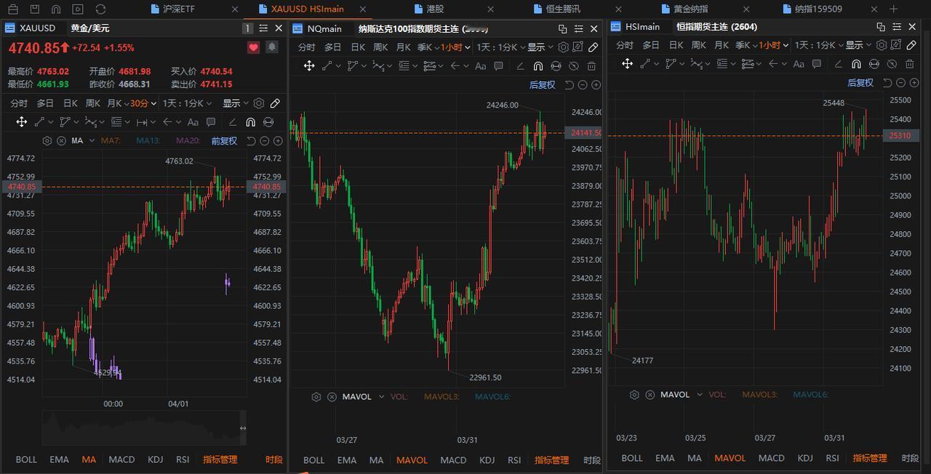Select MACD indicator tab in NQmain panel
The image size is (931, 474).
[x=453, y=460]
